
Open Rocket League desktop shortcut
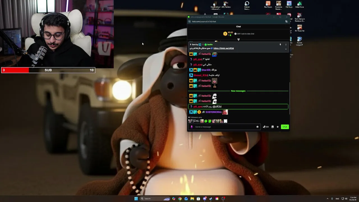[300, 41]
